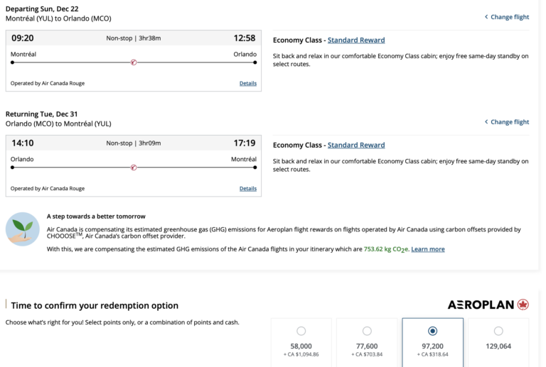
Task: Click the Air Canada Rouge icon on returning flight line
Action: [x=134, y=168]
